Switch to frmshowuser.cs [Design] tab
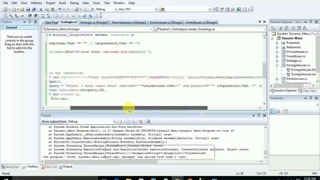 tap(166, 22)
